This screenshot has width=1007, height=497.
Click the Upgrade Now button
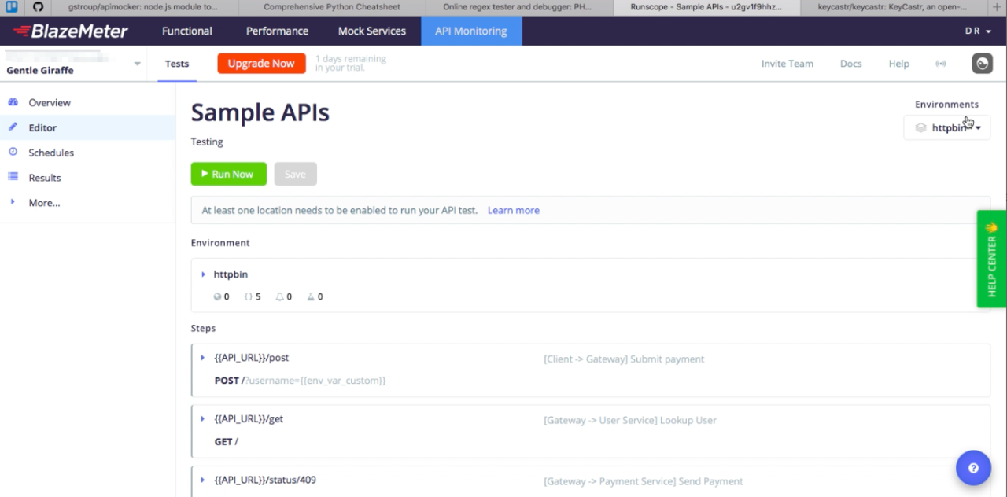tap(261, 64)
